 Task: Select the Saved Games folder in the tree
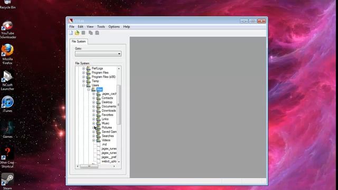109,131
